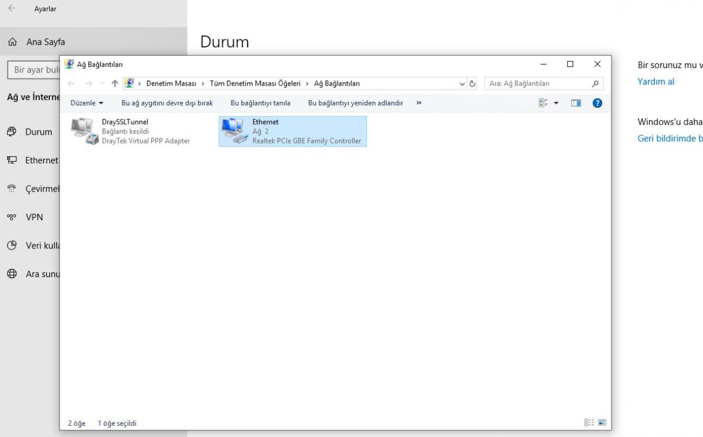
Task: Expand the Düzenle dropdown menu
Action: (87, 103)
